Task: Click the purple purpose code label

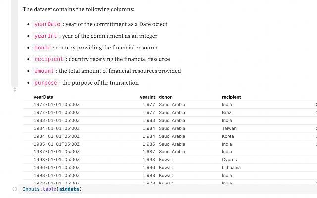Action: (46, 83)
